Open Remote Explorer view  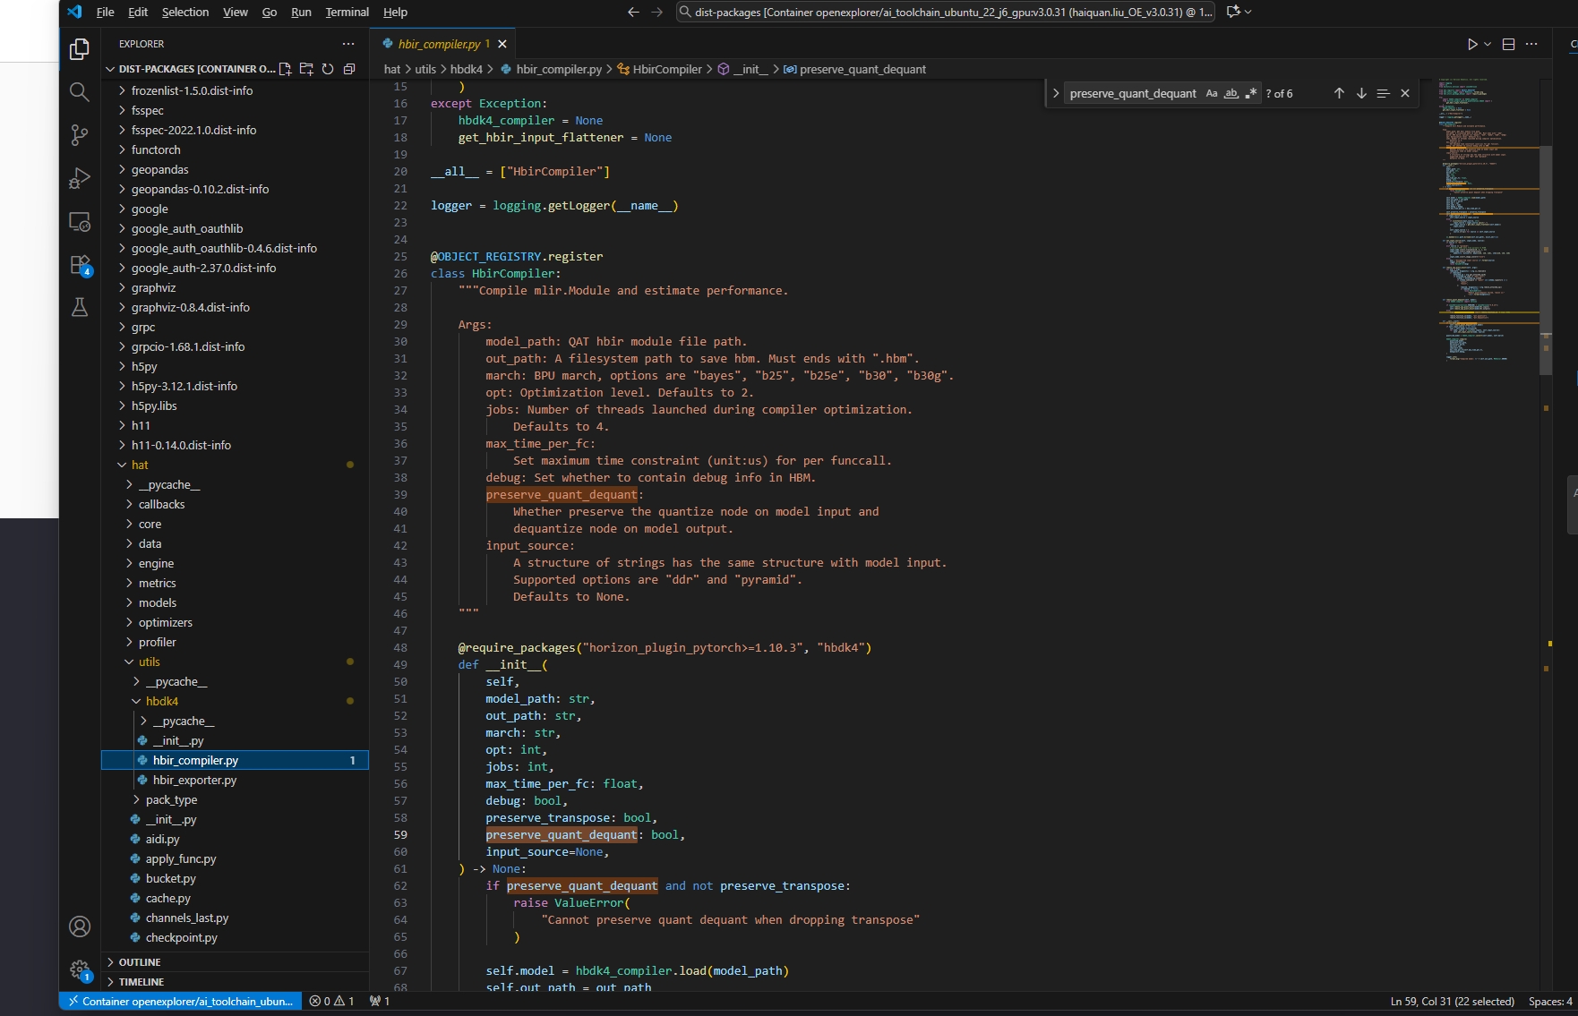pyautogui.click(x=80, y=221)
